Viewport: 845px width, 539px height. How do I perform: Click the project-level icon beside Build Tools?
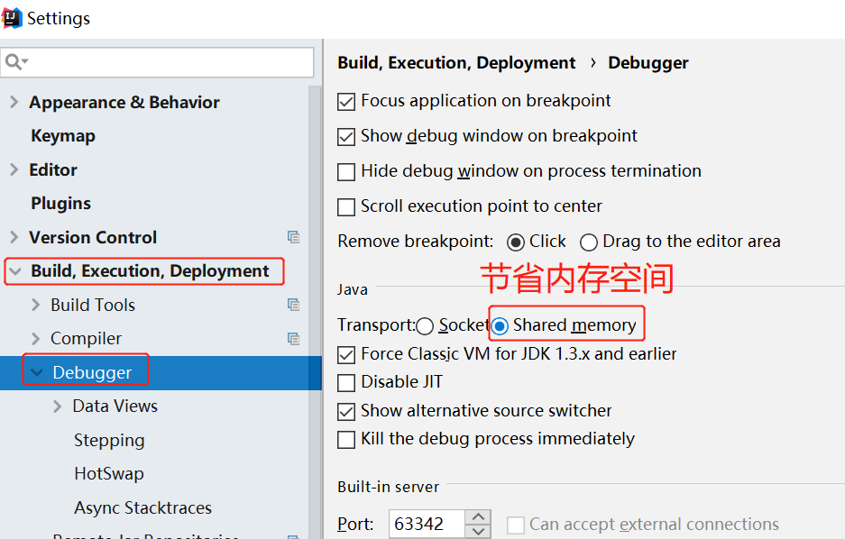pyautogui.click(x=293, y=305)
